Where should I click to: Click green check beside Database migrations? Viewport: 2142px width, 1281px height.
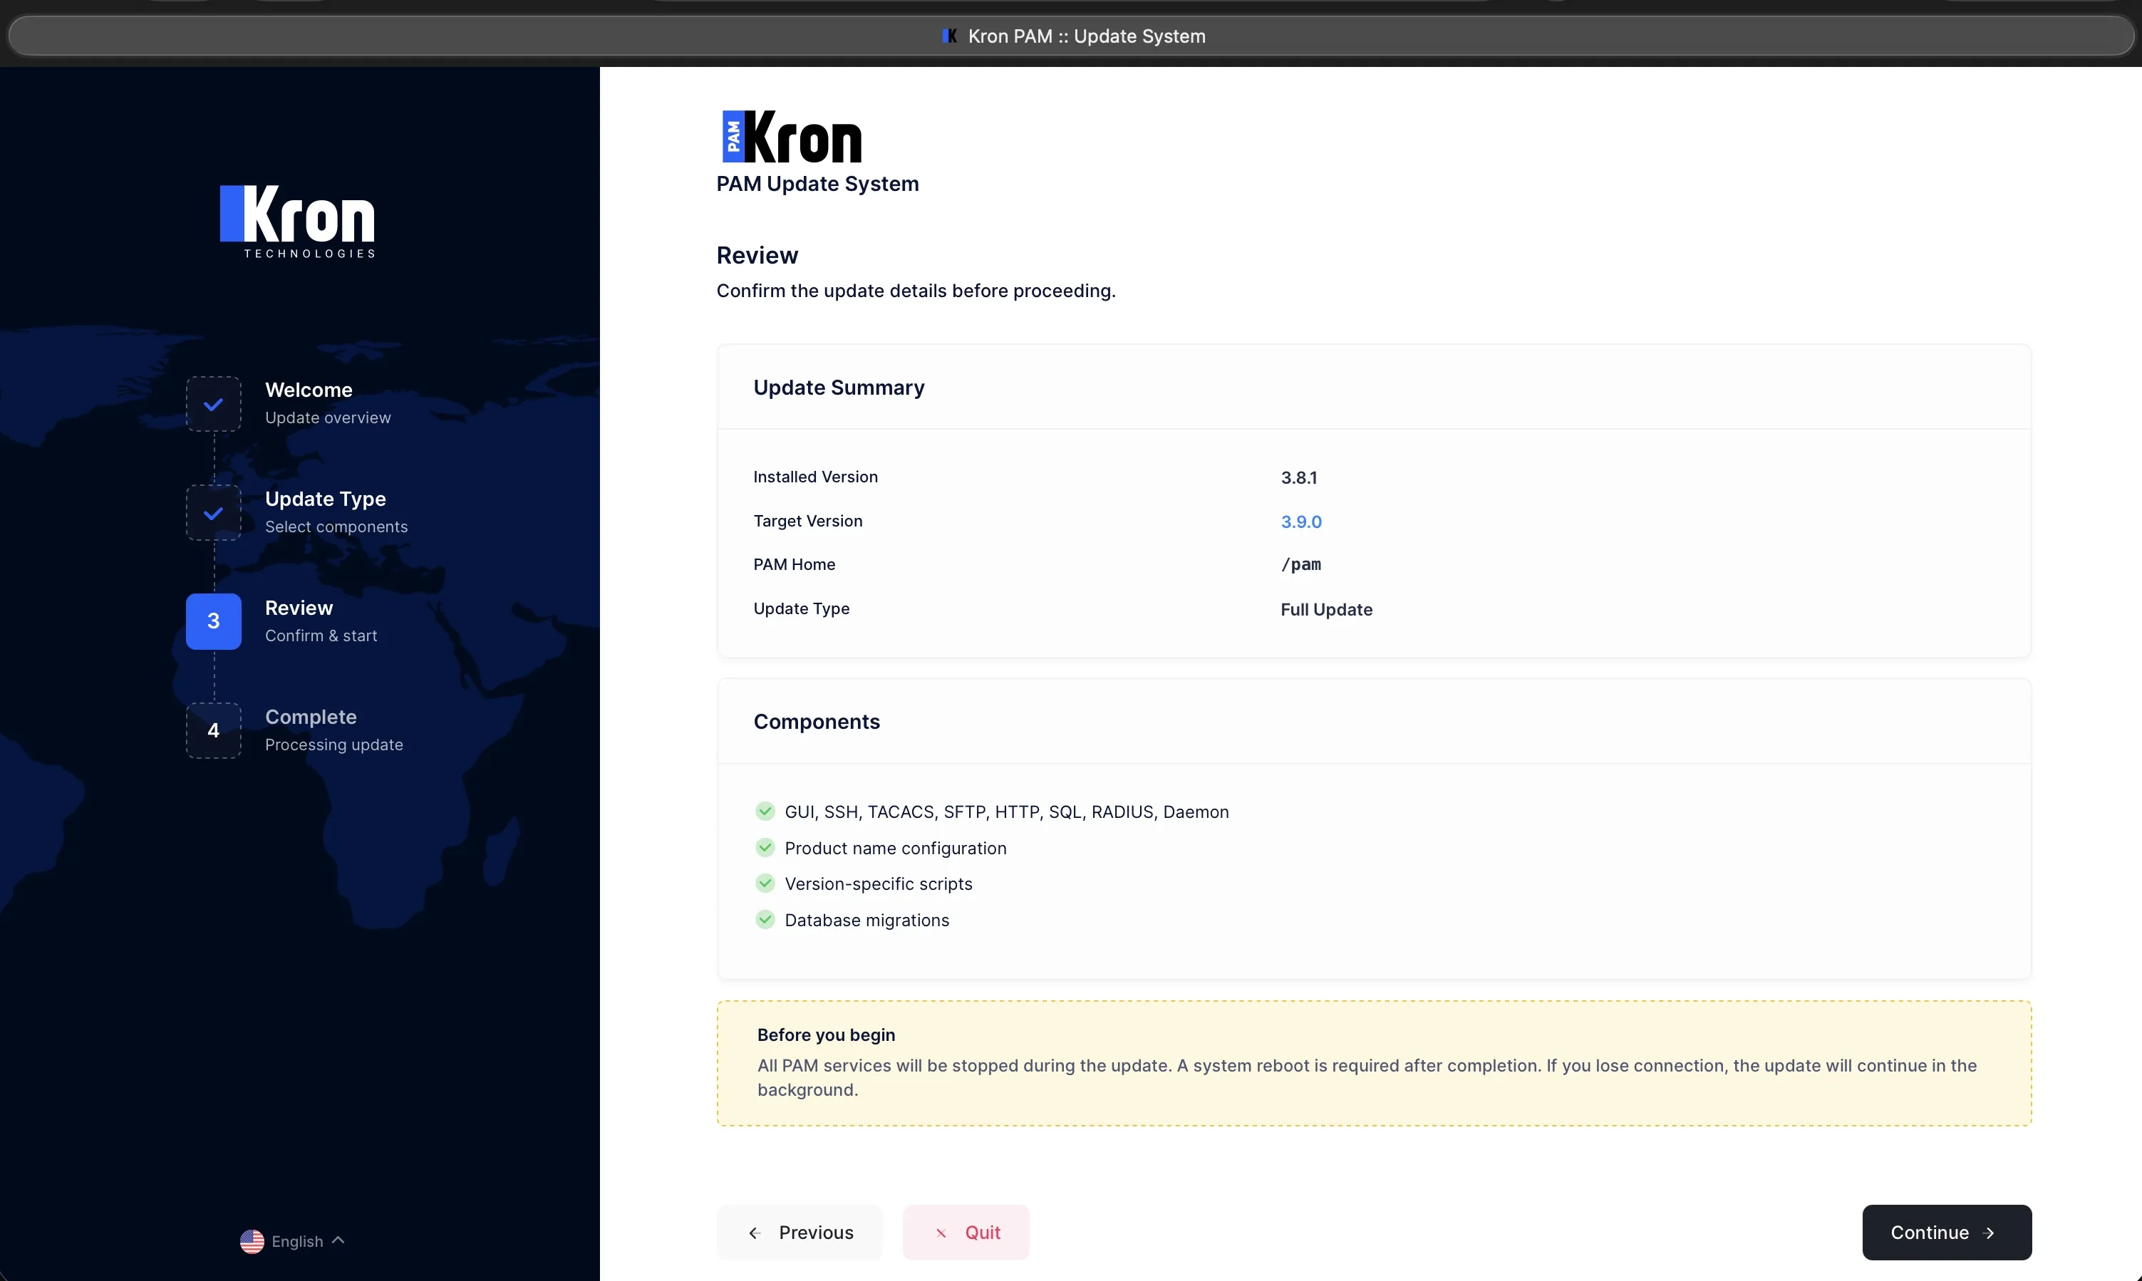tap(765, 919)
